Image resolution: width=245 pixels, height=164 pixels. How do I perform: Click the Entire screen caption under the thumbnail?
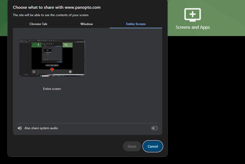tap(52, 89)
